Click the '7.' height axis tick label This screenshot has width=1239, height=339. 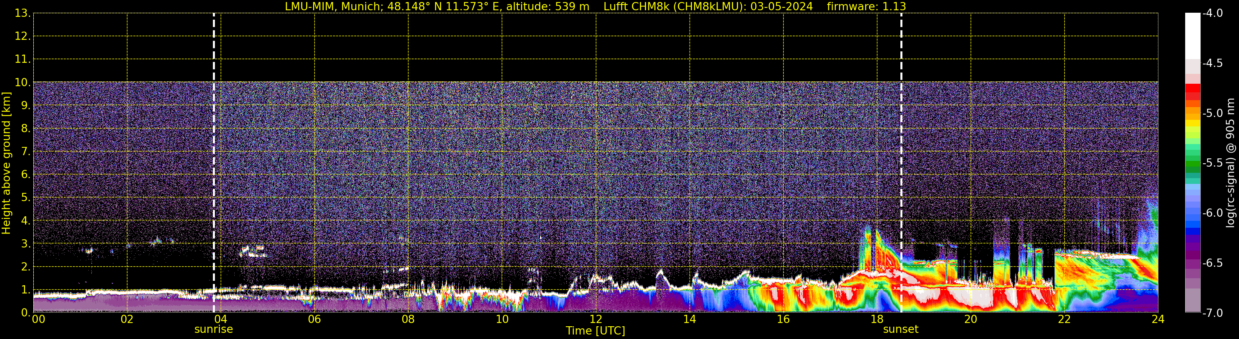pyautogui.click(x=25, y=152)
